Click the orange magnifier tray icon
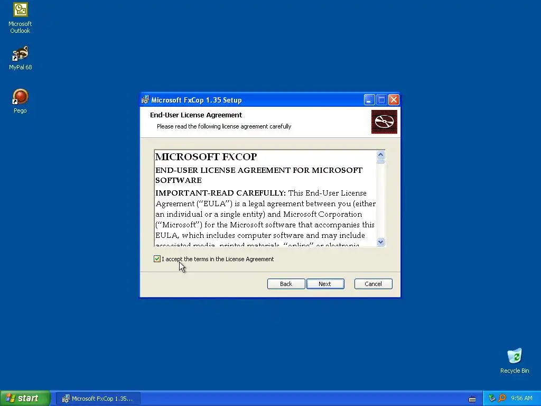541x406 pixels. (502, 398)
